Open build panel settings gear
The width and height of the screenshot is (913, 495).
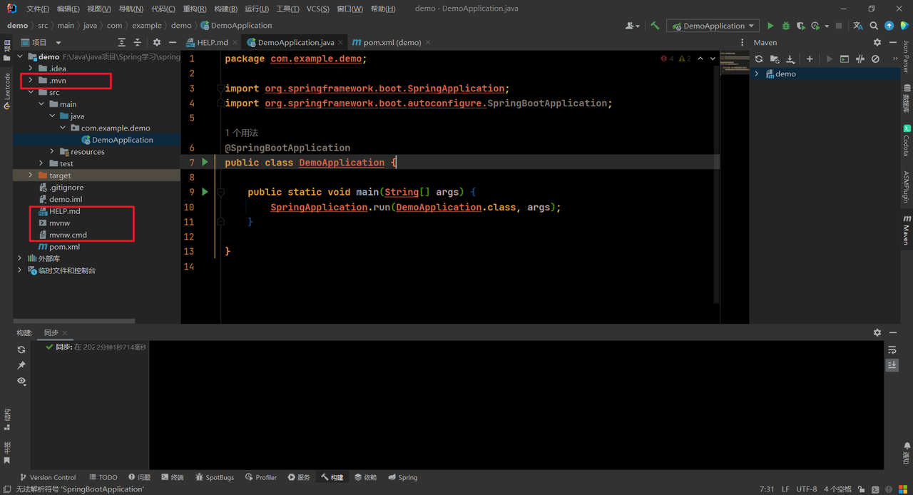coord(877,332)
